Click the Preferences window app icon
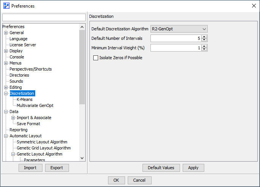 tap(6, 6)
